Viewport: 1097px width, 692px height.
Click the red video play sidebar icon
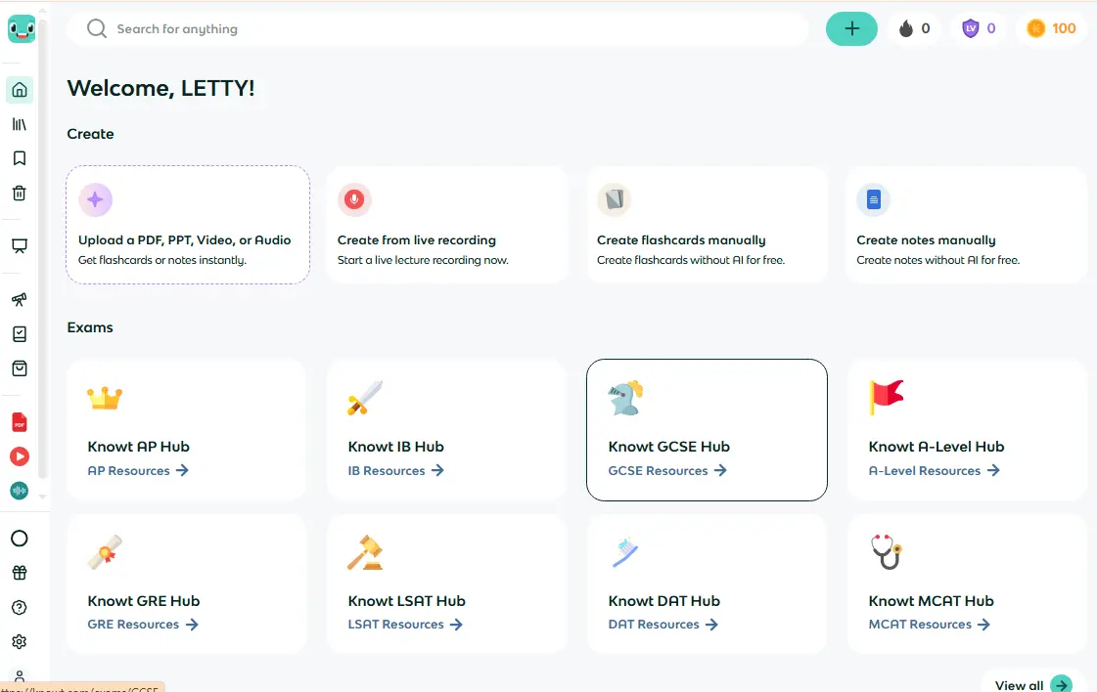tap(20, 456)
